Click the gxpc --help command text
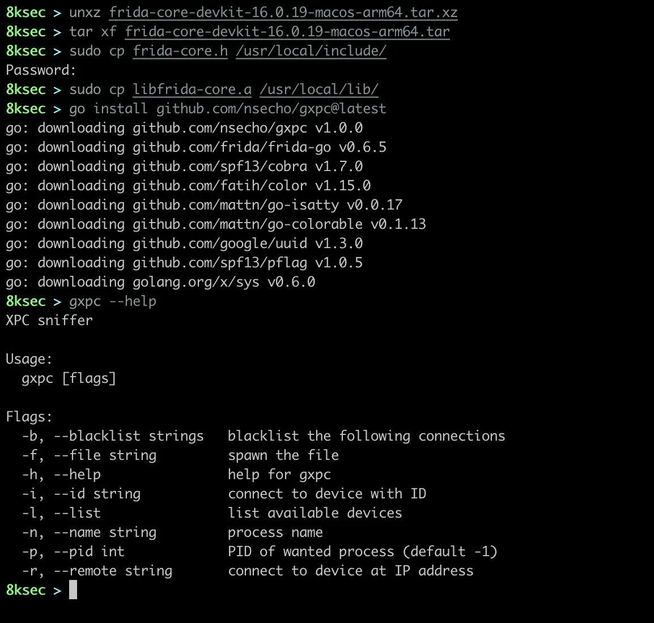This screenshot has height=623, width=654. (113, 301)
